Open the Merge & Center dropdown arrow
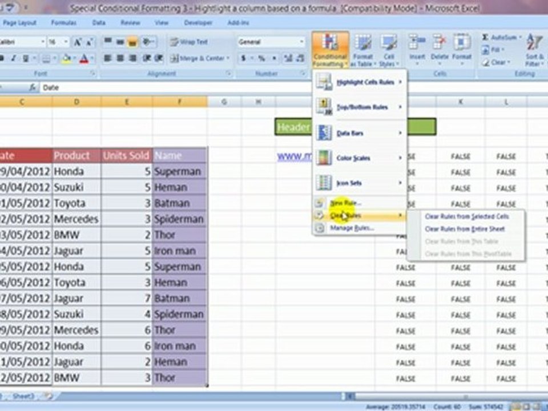 pos(228,58)
